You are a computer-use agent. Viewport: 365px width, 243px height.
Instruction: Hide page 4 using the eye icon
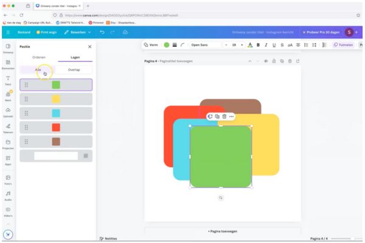(266, 61)
